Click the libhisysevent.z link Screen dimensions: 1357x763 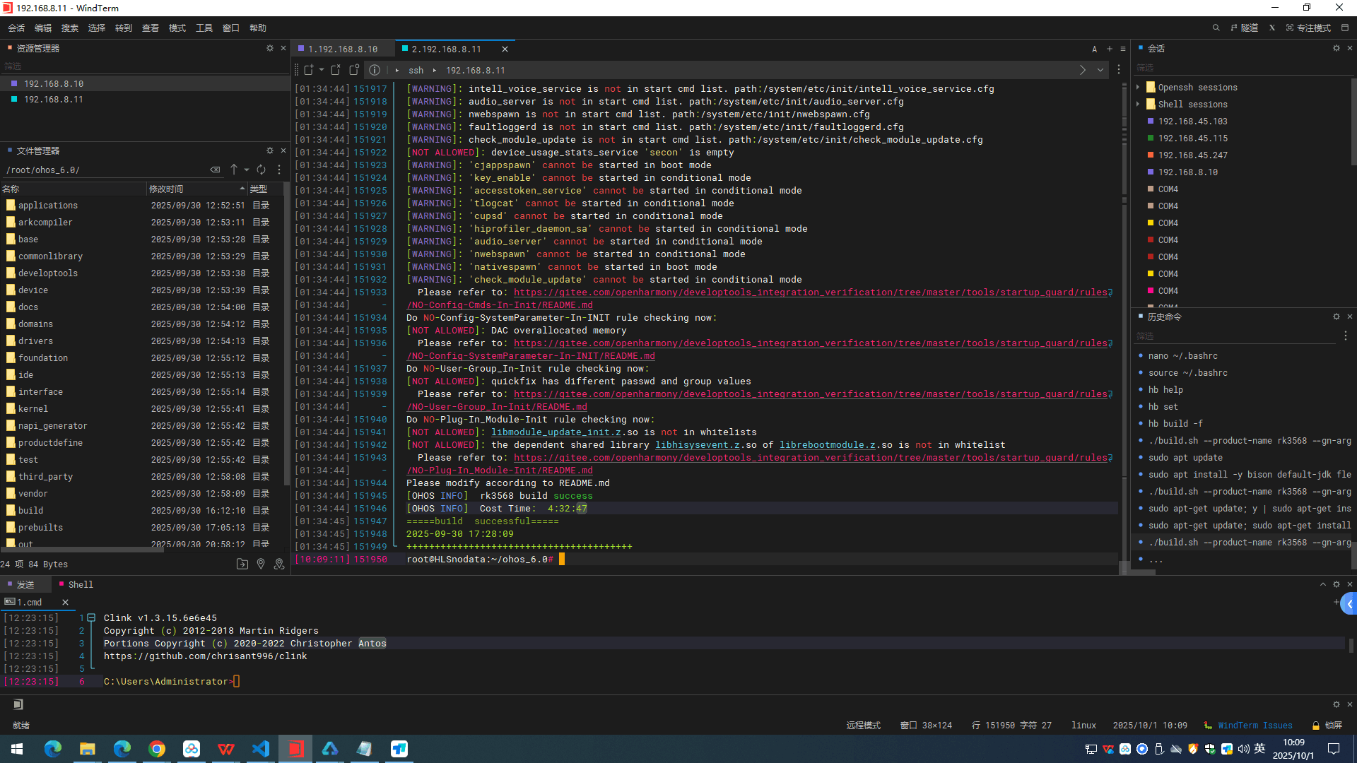pyautogui.click(x=698, y=445)
